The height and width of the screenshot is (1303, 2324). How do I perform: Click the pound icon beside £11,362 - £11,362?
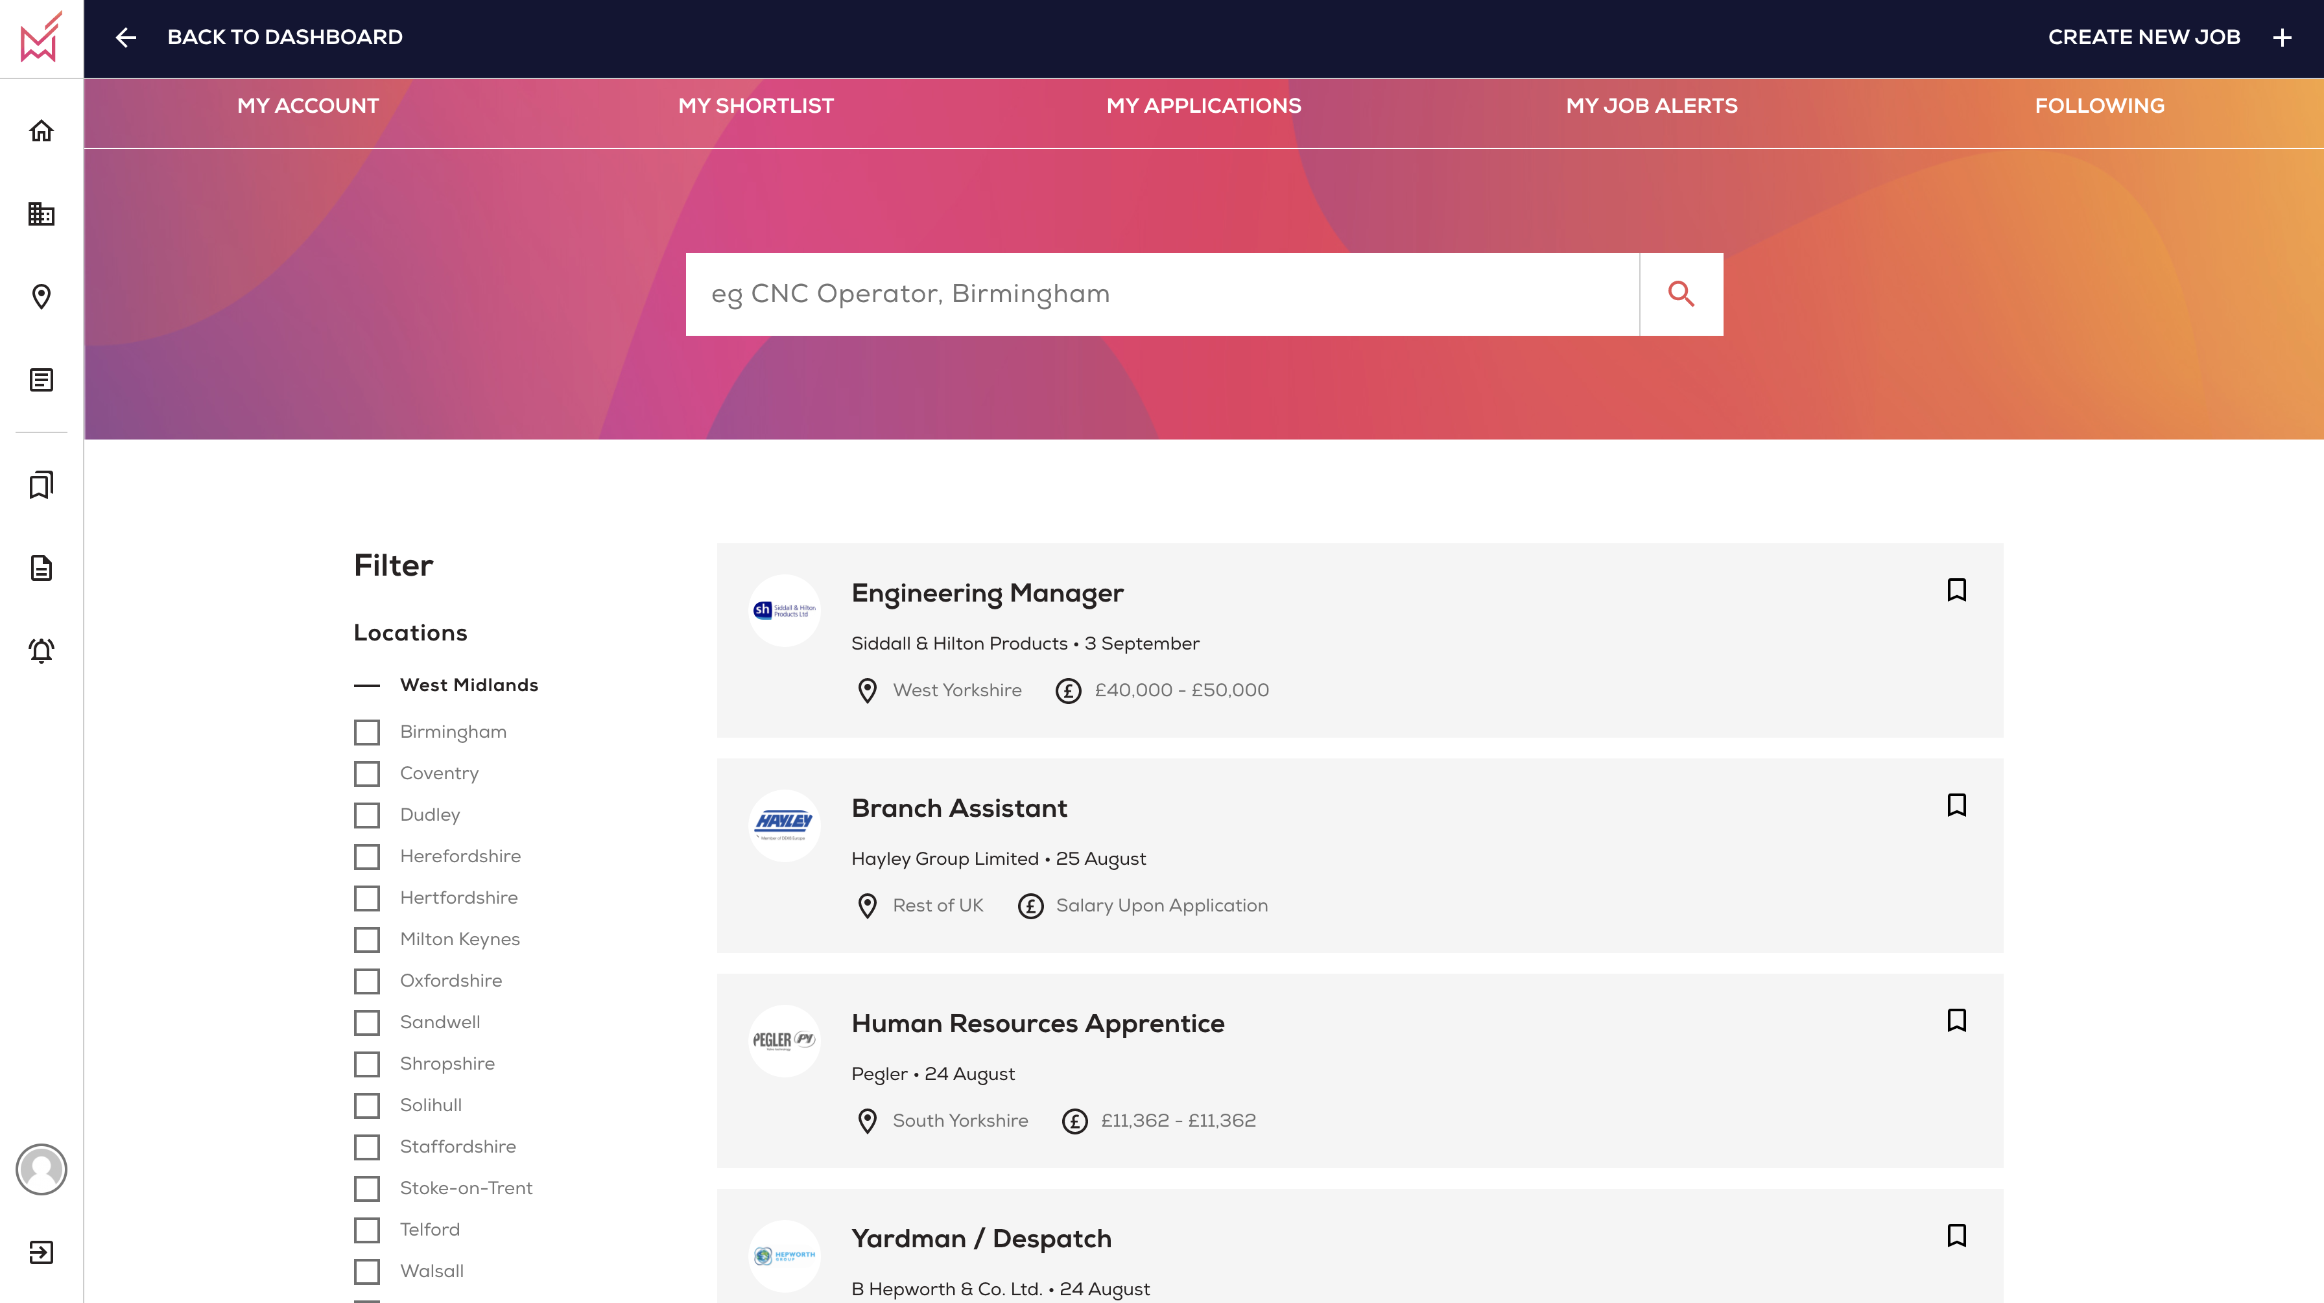coord(1074,1121)
